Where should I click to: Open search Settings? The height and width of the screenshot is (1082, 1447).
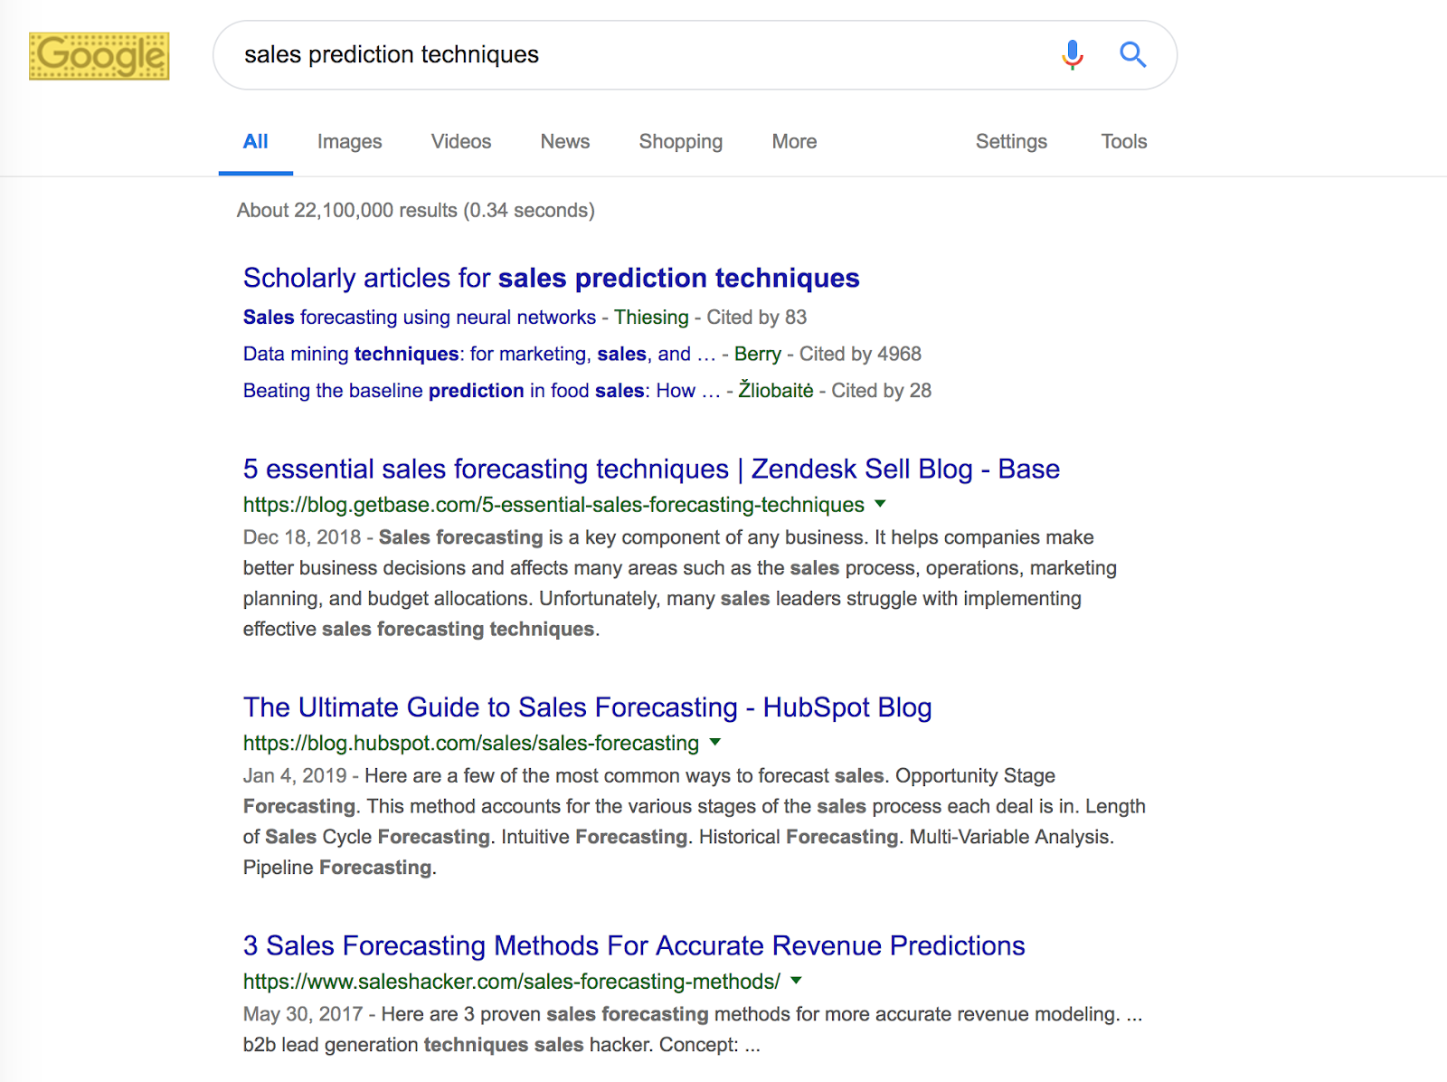pyautogui.click(x=1011, y=142)
